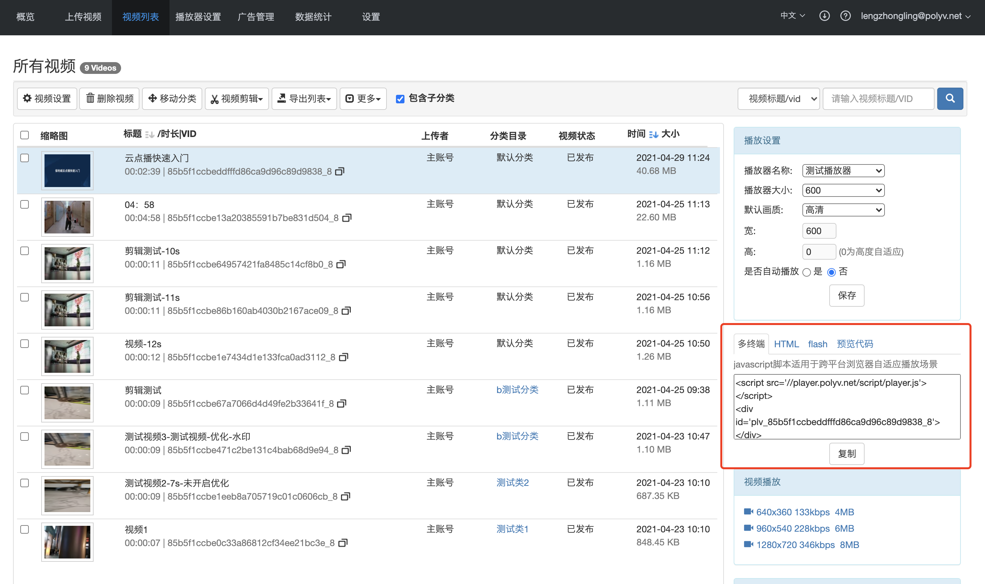Expand the 默认画质 dropdown
The height and width of the screenshot is (584, 985).
tap(843, 210)
